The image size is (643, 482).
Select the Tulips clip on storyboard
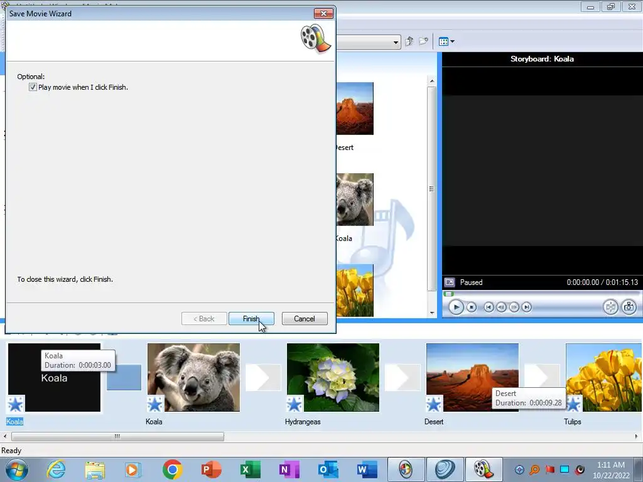point(604,377)
